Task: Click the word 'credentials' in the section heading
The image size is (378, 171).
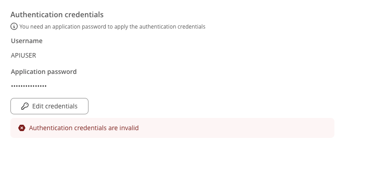Action: [x=84, y=15]
